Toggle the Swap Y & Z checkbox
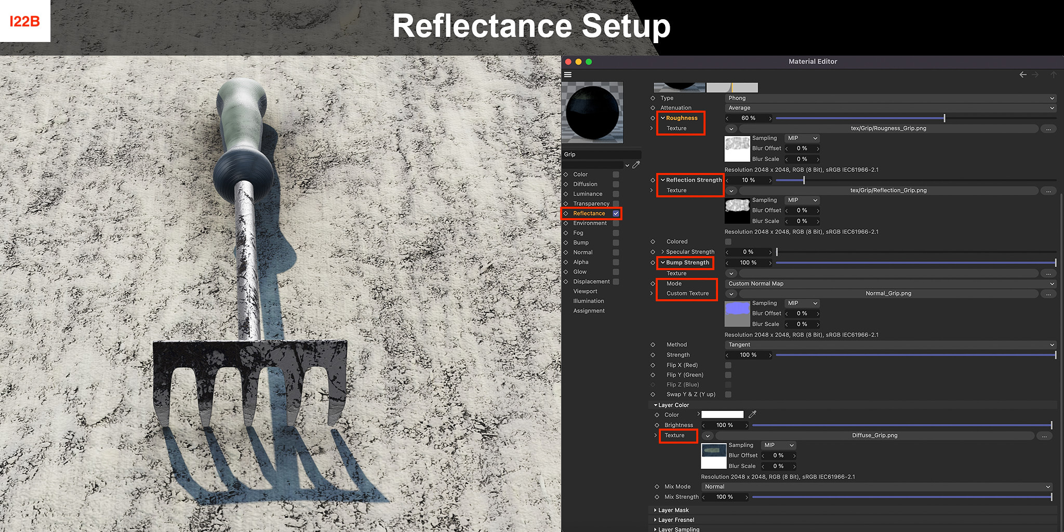This screenshot has width=1064, height=532. (728, 394)
